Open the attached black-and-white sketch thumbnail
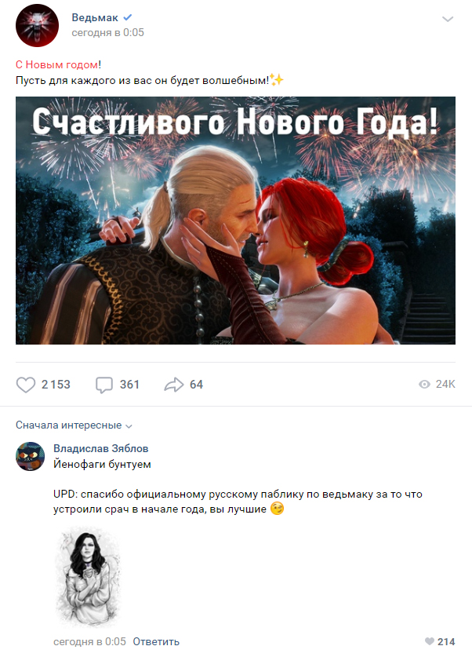 coord(88,577)
